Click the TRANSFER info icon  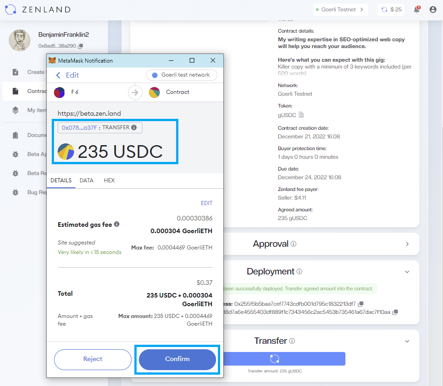[134, 127]
